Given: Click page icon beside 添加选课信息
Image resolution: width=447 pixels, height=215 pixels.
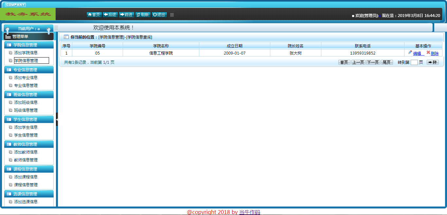Looking at the screenshot, I should [10, 202].
